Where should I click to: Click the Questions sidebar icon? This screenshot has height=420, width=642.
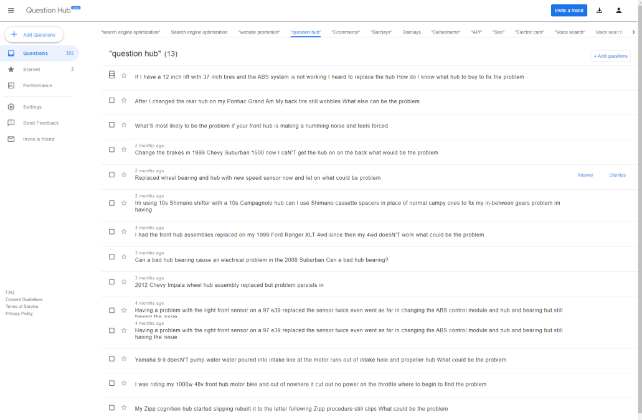click(x=11, y=53)
